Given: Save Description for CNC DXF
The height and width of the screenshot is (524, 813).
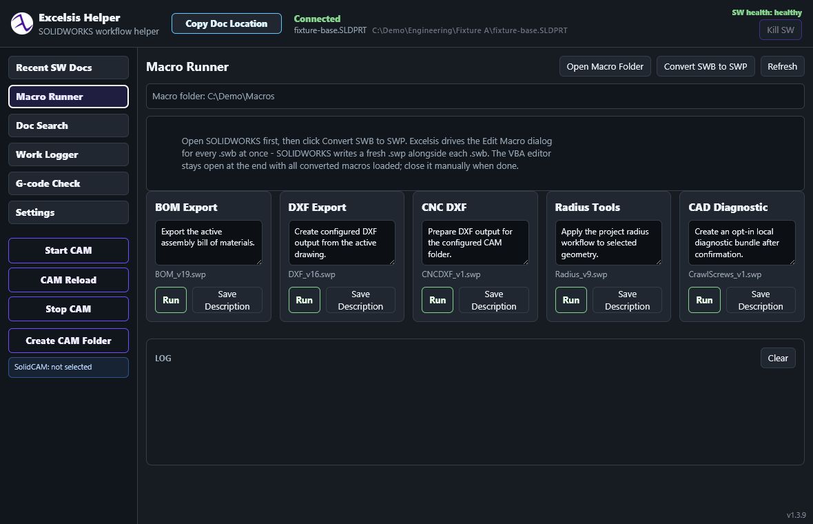Looking at the screenshot, I should tap(493, 300).
